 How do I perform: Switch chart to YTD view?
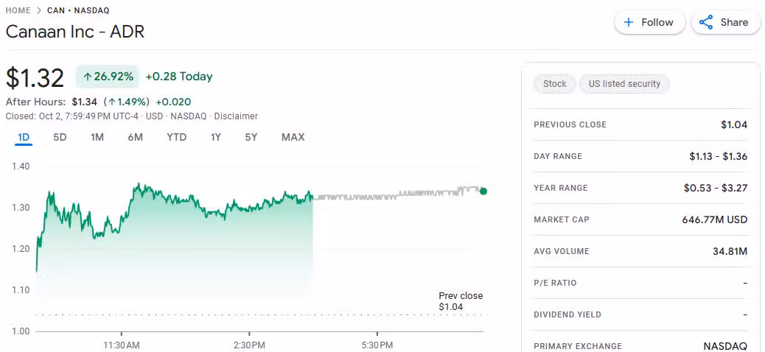[177, 137]
